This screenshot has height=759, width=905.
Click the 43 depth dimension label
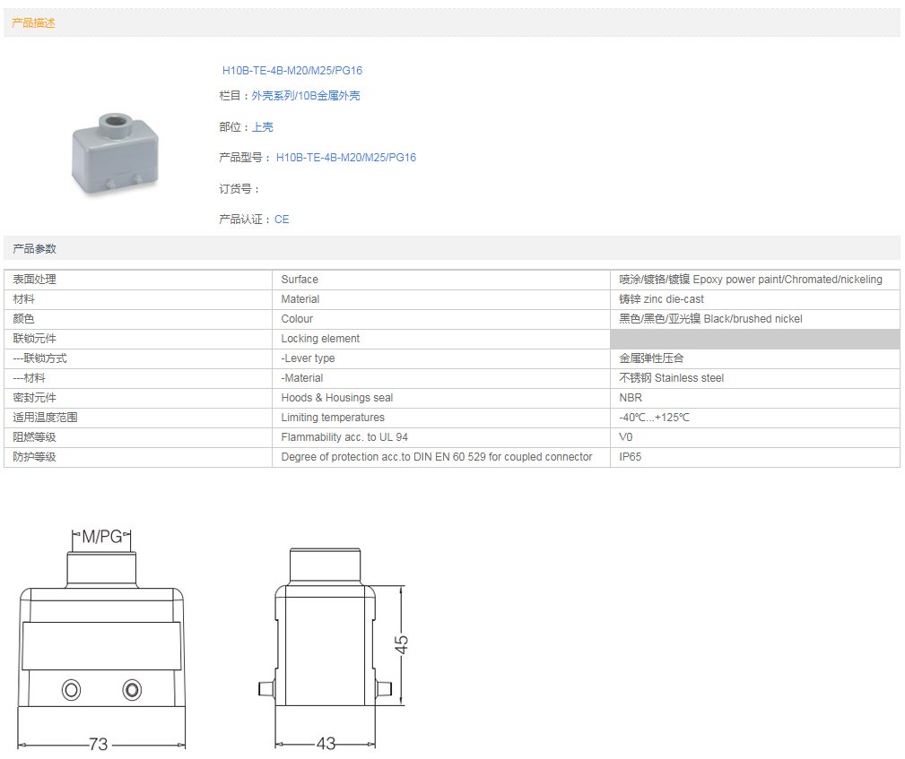pos(325,745)
